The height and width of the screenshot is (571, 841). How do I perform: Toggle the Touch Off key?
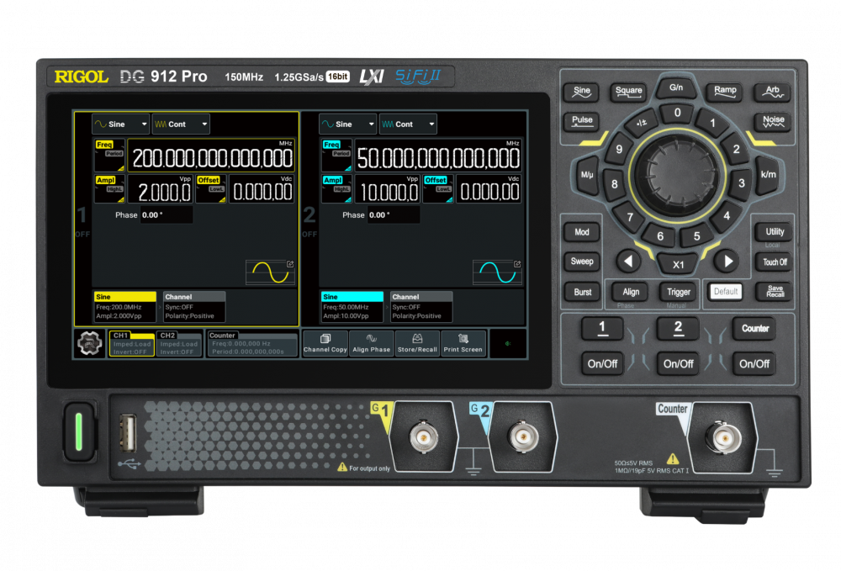775,262
